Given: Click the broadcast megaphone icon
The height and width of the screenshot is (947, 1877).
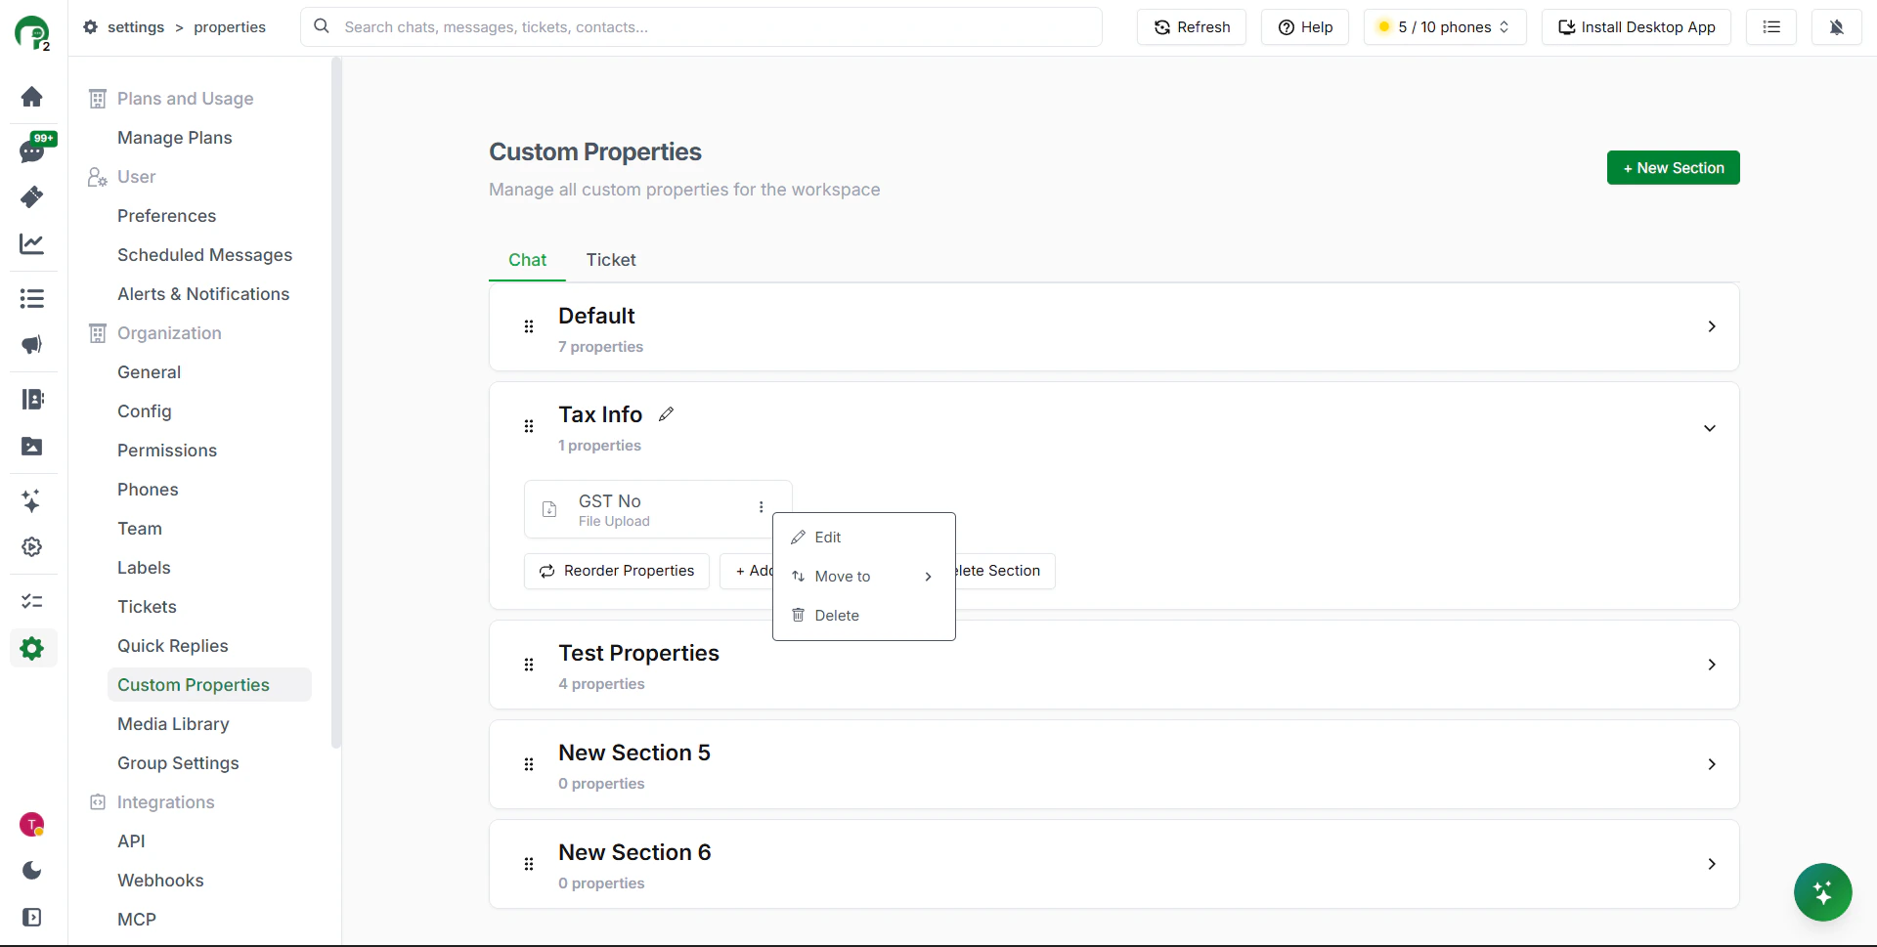Looking at the screenshot, I should point(32,345).
